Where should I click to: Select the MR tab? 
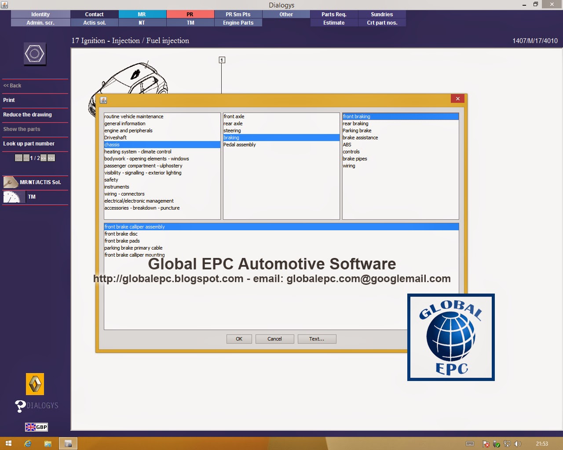click(x=142, y=15)
